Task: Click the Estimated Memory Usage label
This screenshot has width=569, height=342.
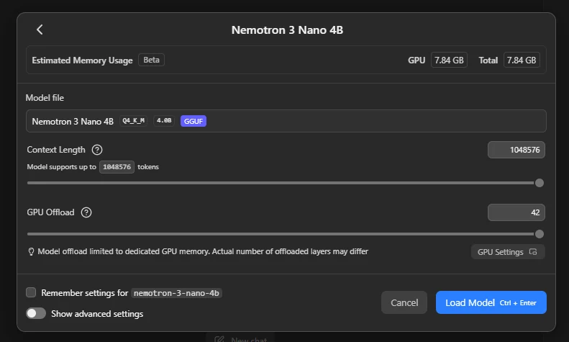Action: (83, 60)
